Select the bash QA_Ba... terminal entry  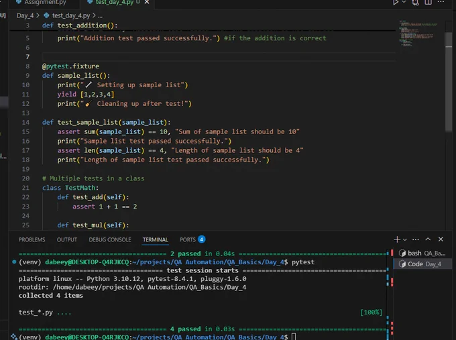pos(422,253)
